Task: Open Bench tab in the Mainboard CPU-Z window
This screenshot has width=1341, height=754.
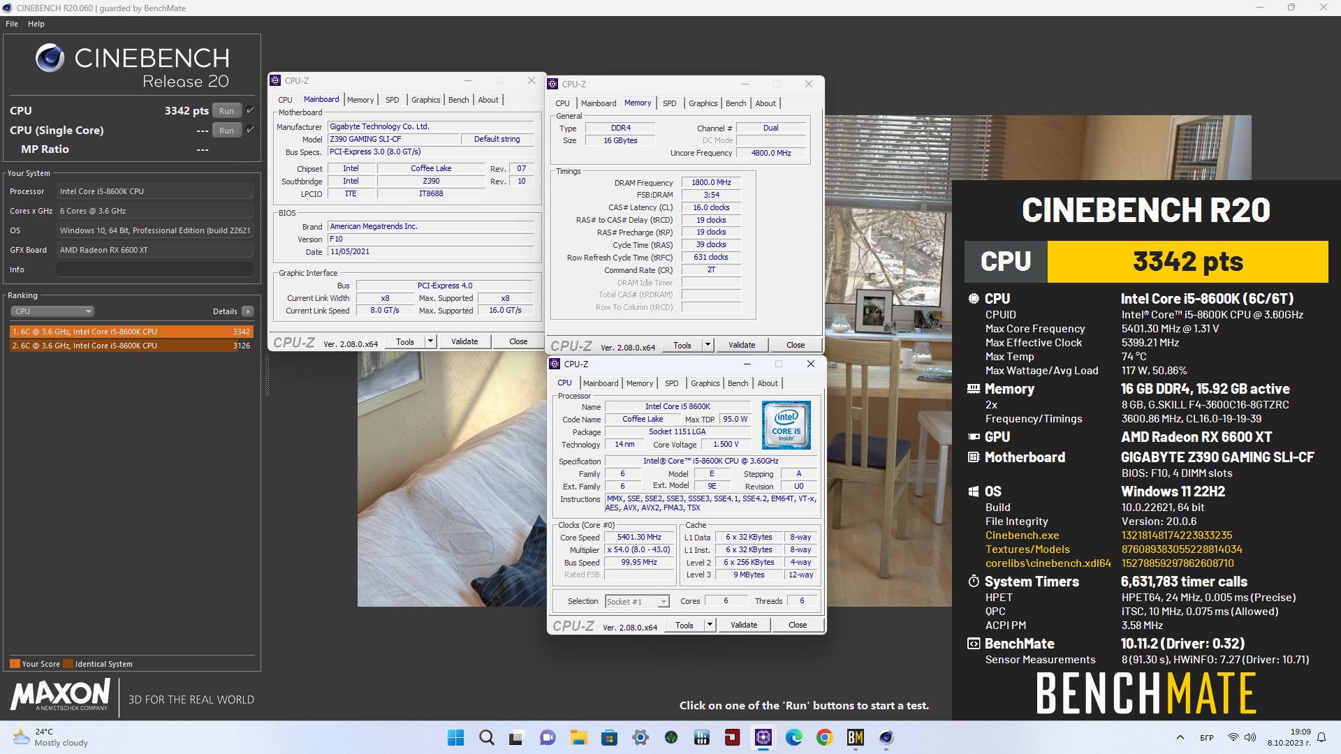Action: coord(458,100)
